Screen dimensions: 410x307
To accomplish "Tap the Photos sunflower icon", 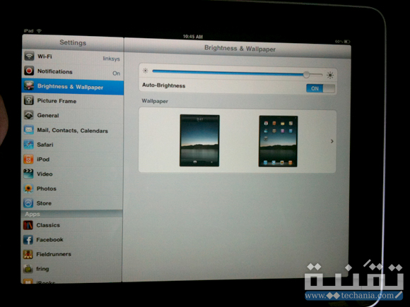I will point(28,188).
